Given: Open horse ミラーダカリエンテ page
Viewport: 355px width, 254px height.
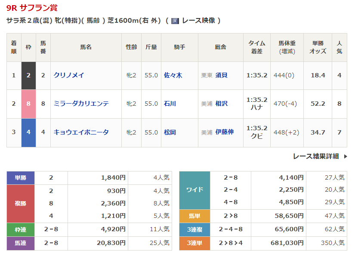Looking at the screenshot, I should tap(81, 104).
